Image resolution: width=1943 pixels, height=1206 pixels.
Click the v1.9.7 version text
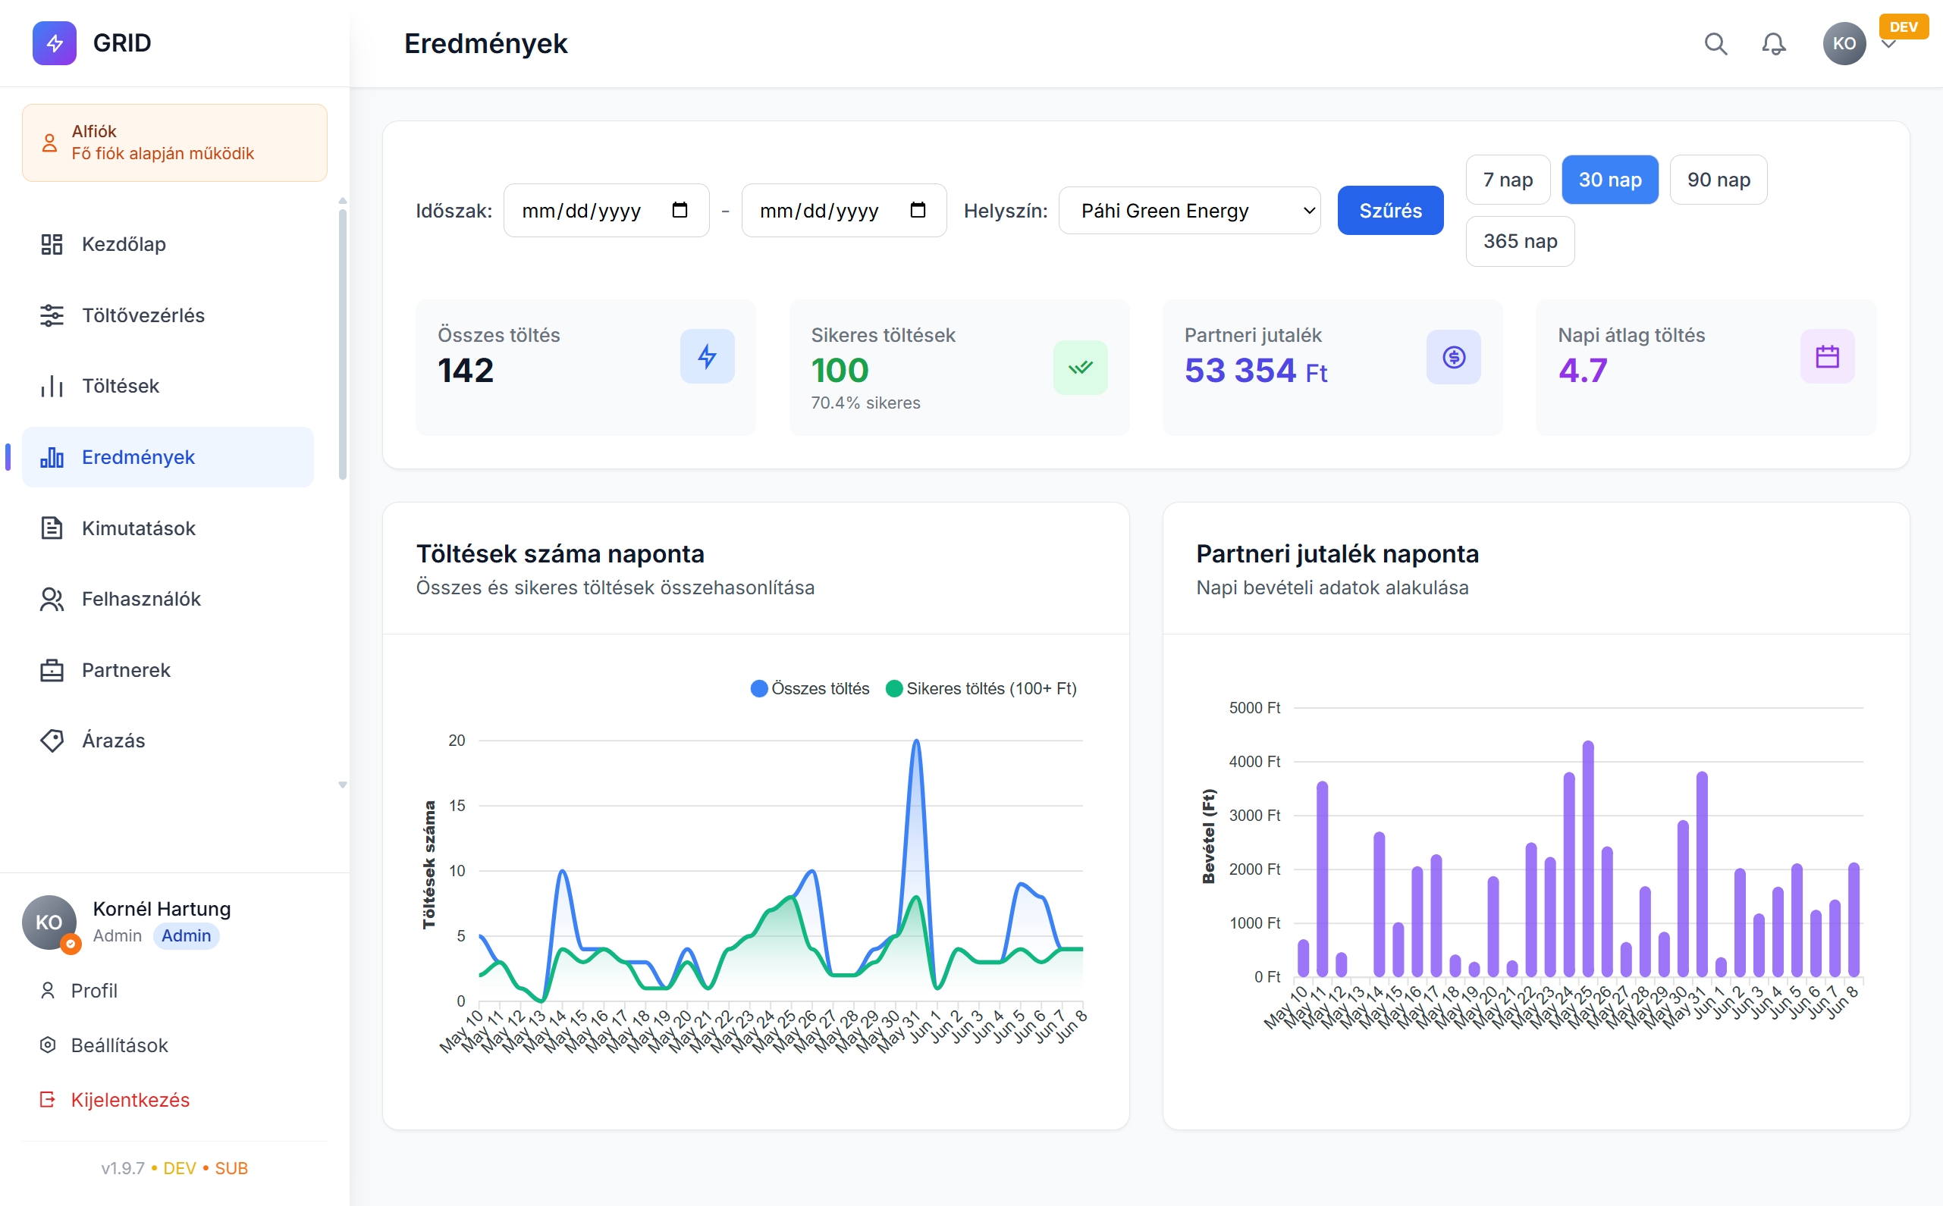(123, 1167)
